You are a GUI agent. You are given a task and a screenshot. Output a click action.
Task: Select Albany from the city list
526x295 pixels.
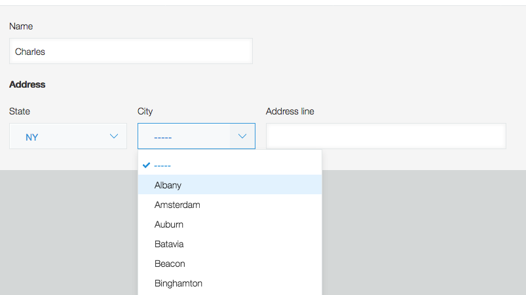[x=168, y=185]
